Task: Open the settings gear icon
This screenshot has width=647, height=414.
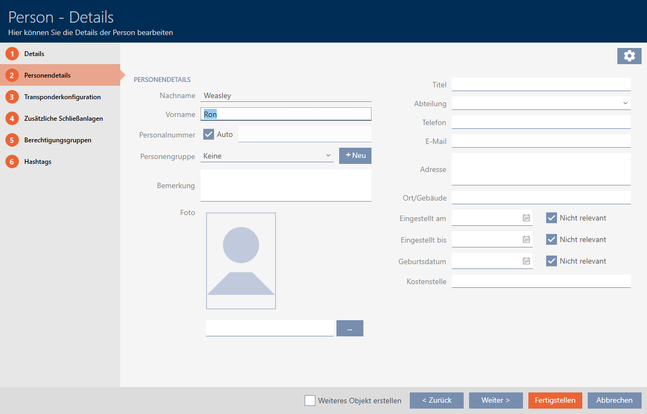Action: (629, 56)
